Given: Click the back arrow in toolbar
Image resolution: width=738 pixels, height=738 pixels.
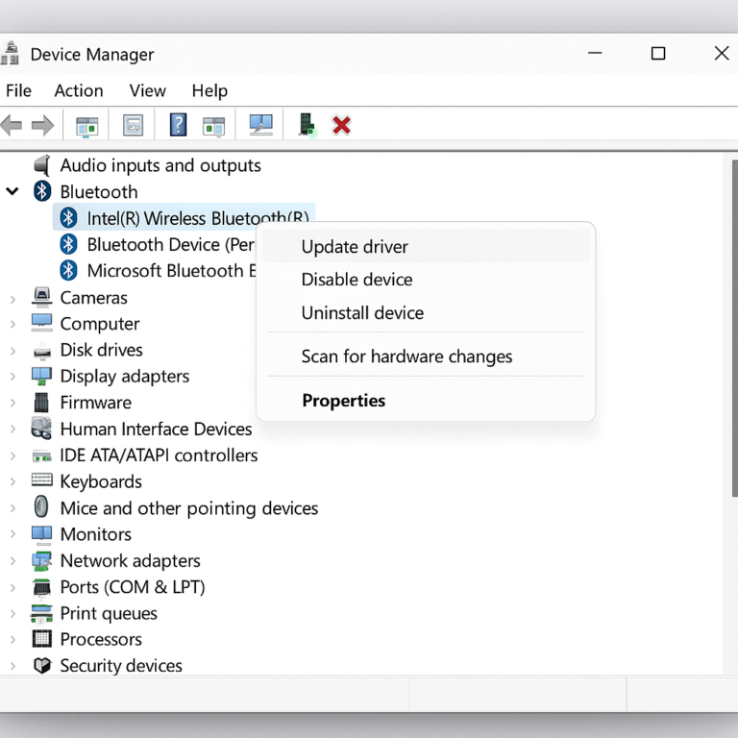Looking at the screenshot, I should pos(12,125).
